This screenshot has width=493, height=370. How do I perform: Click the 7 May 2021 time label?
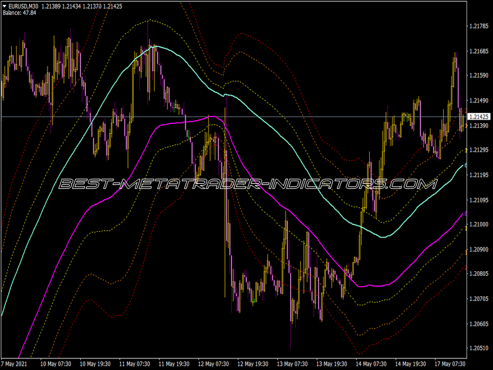14,364
